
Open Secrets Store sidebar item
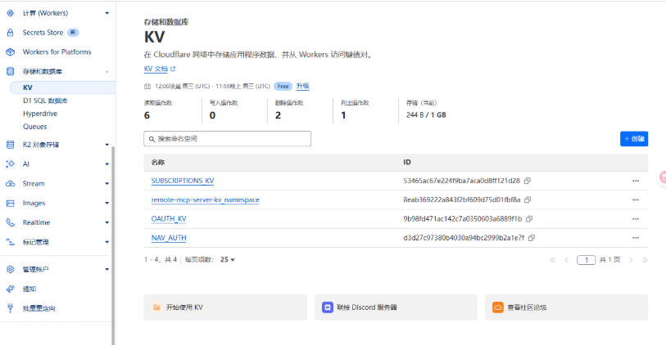pyautogui.click(x=43, y=33)
